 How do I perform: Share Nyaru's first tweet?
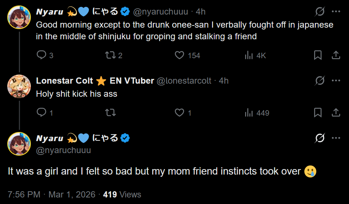click(x=336, y=55)
